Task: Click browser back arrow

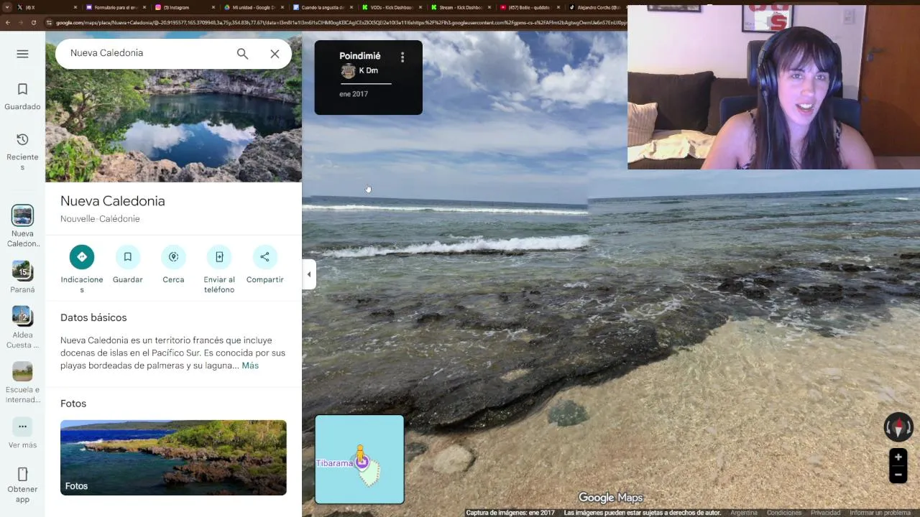Action: [7, 23]
